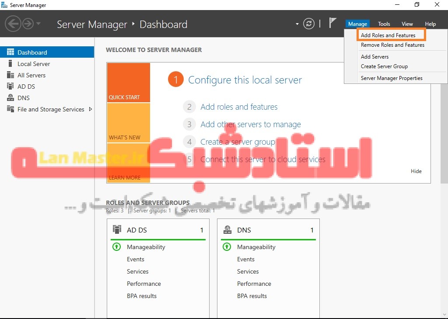Click the forward navigation arrow icon
This screenshot has width=448, height=319.
pyautogui.click(x=28, y=24)
